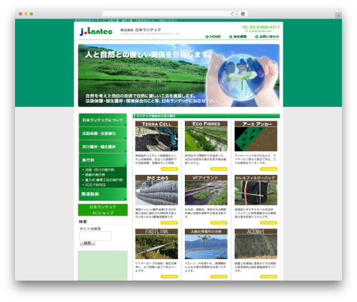Click the hero banner with globe image
Viewport: 357px width, 302px height.
pyautogui.click(x=178, y=76)
